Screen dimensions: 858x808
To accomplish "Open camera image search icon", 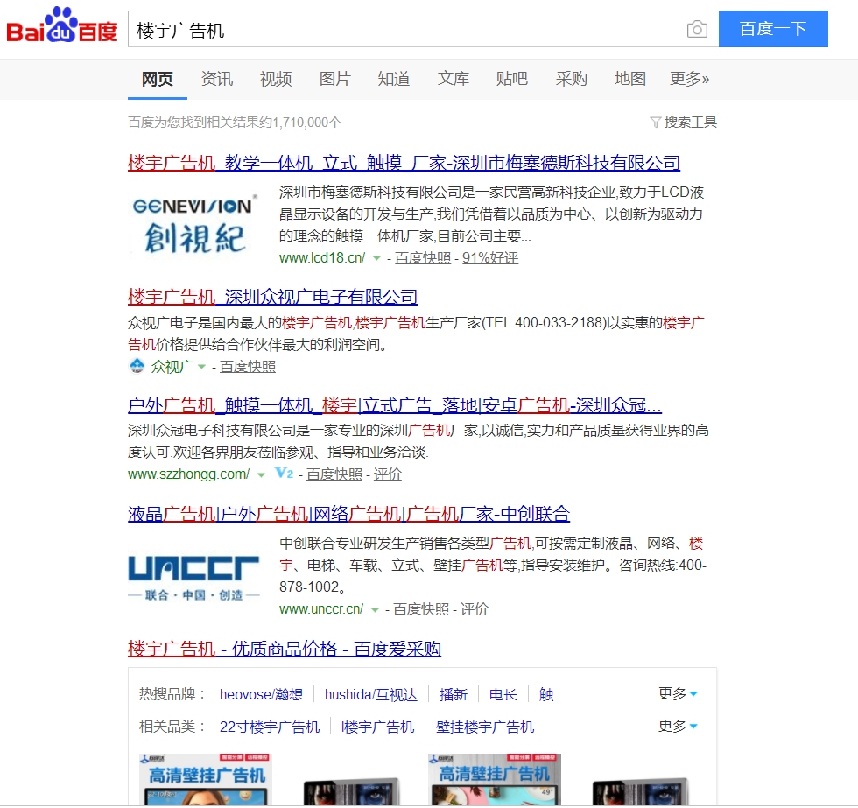I will pos(697,29).
